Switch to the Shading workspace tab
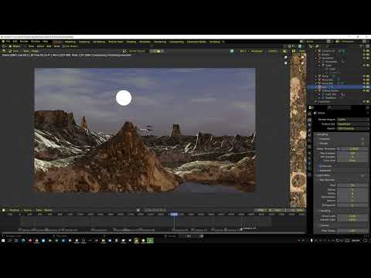This screenshot has height=278, width=371. tap(131, 42)
